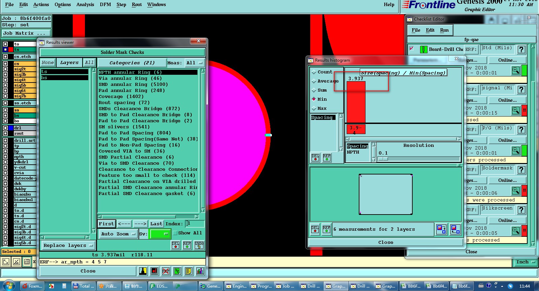Click the REF icon beside '6 measurements' text
Screen dimensions: 539x291
[326, 229]
